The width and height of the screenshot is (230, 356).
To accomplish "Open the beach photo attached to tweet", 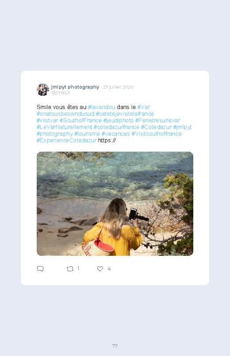I will coord(115,203).
